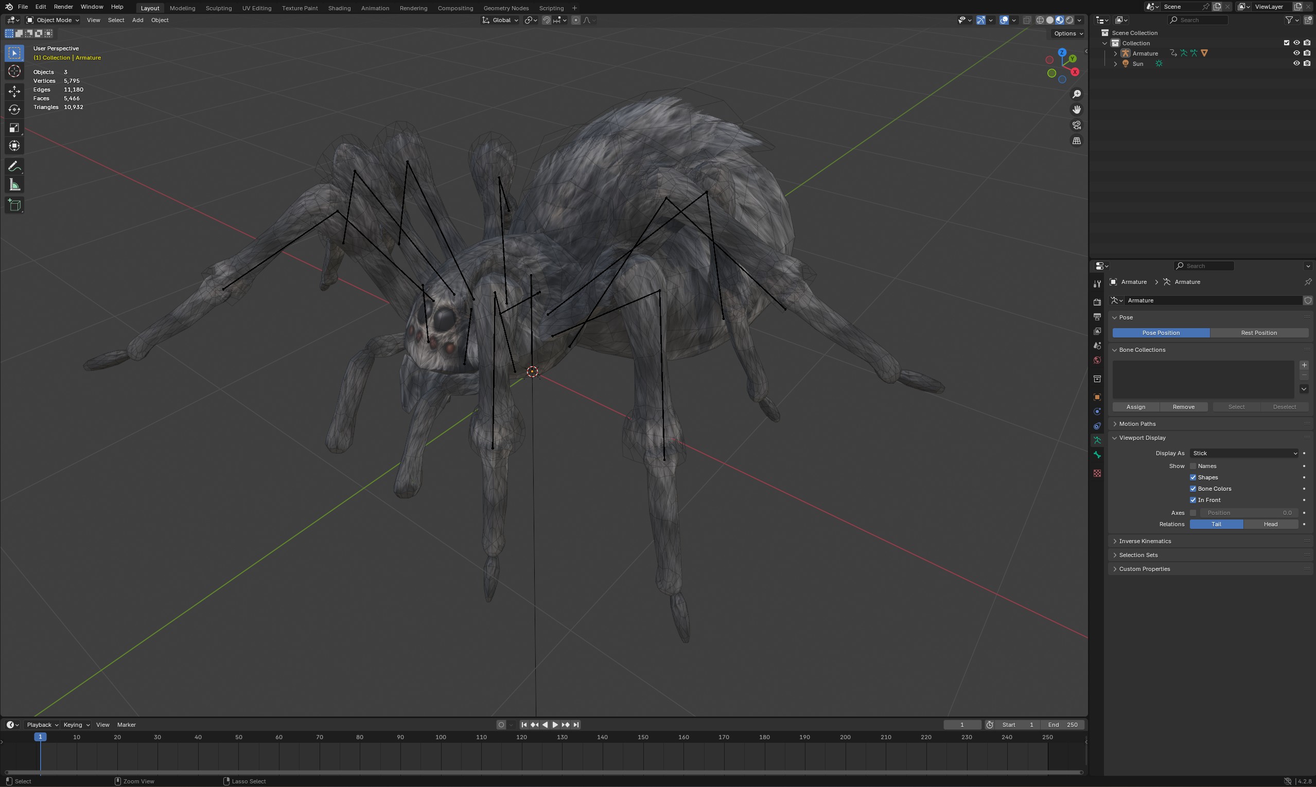This screenshot has height=787, width=1316.
Task: Select the Annotate tool
Action: point(14,166)
